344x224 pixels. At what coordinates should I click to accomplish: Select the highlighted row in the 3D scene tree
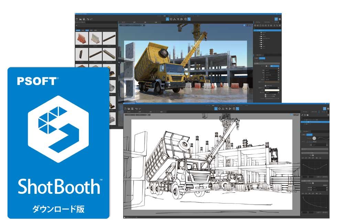pos(267,31)
